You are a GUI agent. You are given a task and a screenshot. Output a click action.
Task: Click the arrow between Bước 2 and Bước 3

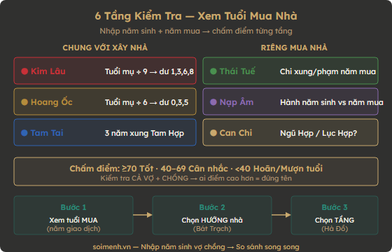281,215
